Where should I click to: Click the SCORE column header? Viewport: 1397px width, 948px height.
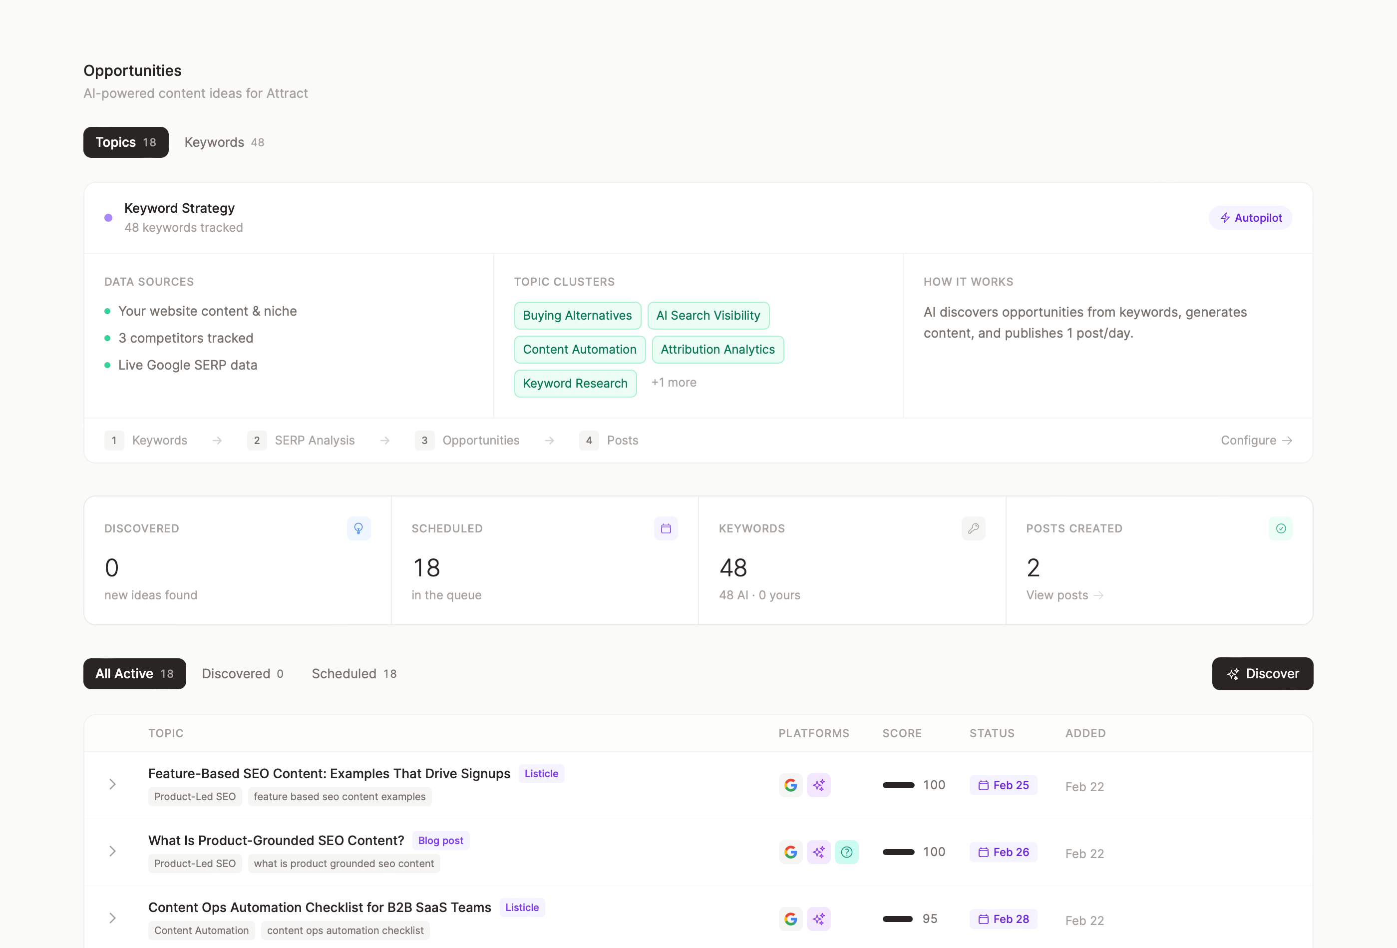[902, 733]
